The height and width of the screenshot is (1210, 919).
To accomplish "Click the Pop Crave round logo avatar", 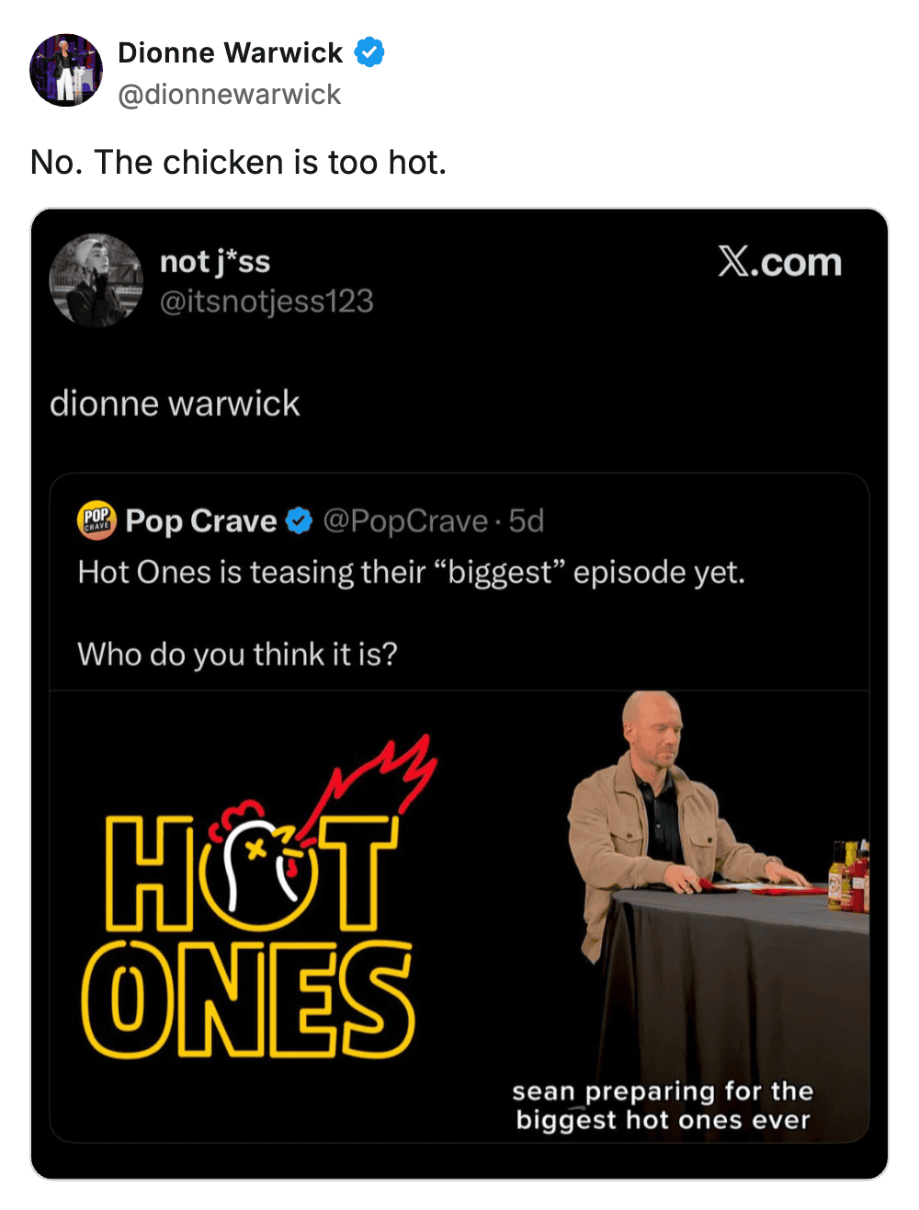I will (x=96, y=519).
